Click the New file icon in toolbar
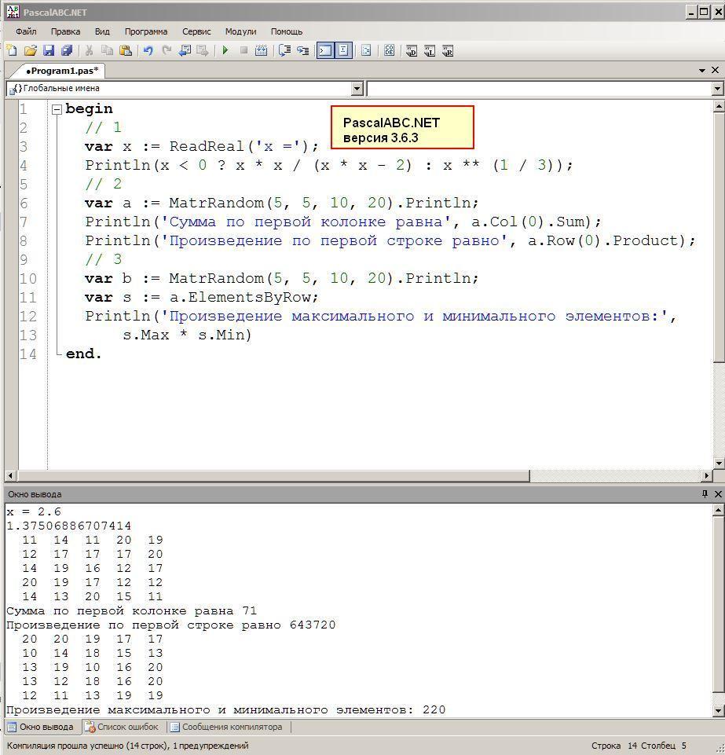This screenshot has width=725, height=755. pos(12,51)
